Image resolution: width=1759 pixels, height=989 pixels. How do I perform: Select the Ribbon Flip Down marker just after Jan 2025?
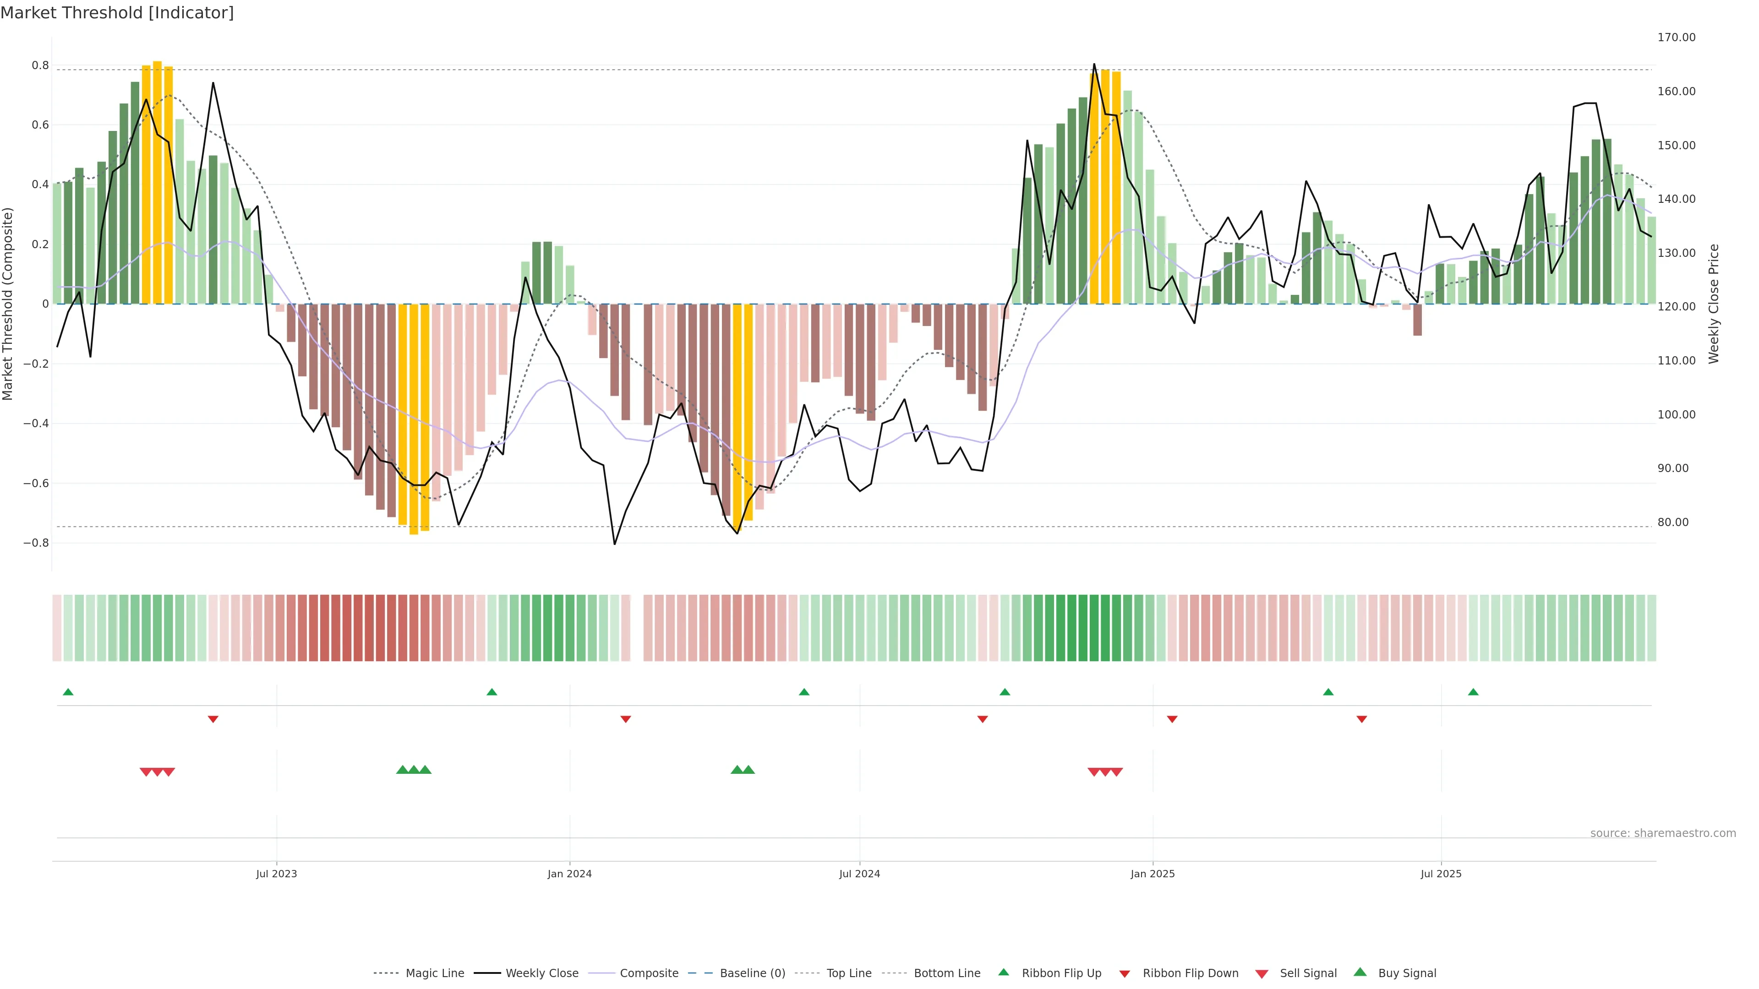pos(1172,719)
